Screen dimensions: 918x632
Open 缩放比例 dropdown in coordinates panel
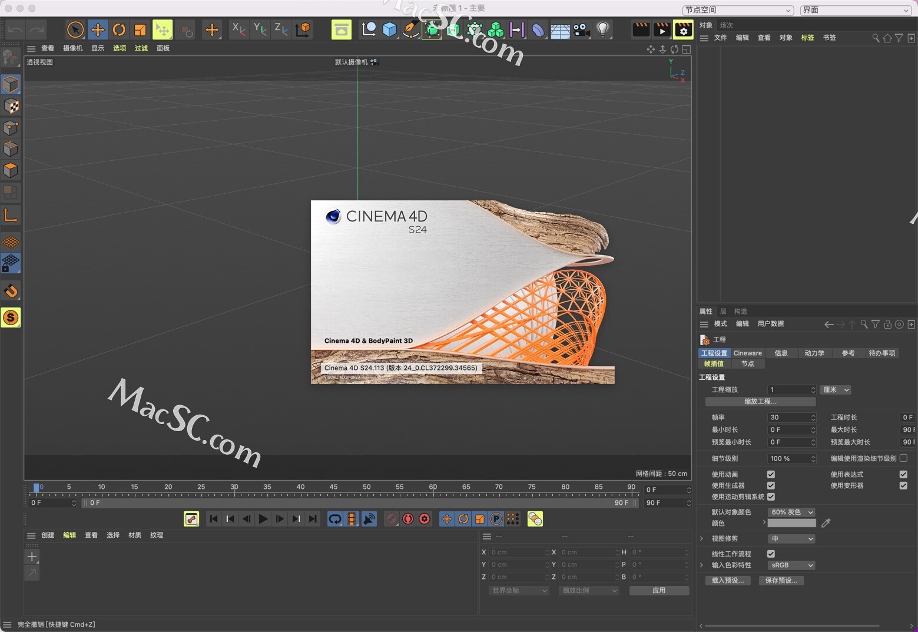[589, 590]
